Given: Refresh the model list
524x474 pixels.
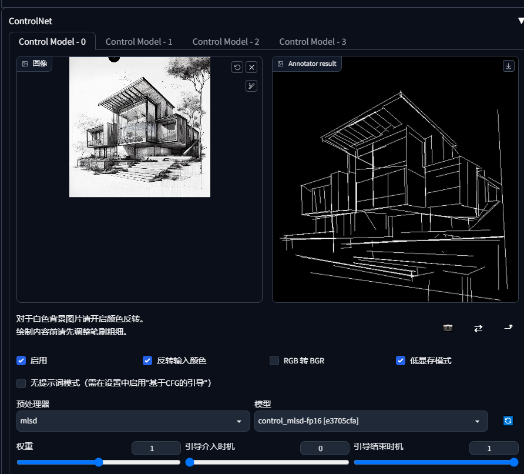Looking at the screenshot, I should pyautogui.click(x=508, y=420).
